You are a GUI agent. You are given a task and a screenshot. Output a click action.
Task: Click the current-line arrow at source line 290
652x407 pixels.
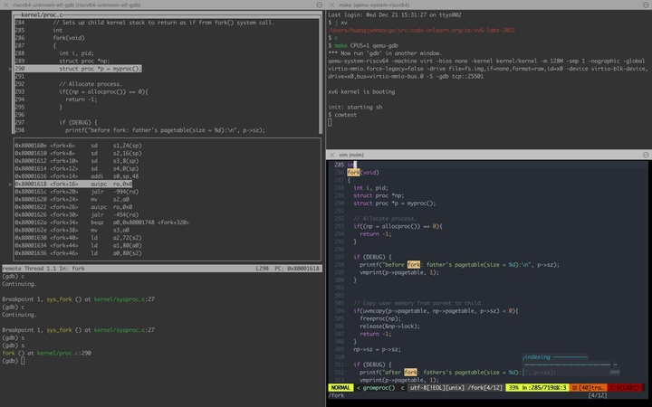(10, 69)
